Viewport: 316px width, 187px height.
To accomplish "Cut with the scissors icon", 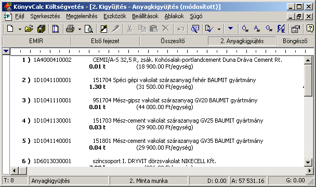I will click(x=130, y=29).
